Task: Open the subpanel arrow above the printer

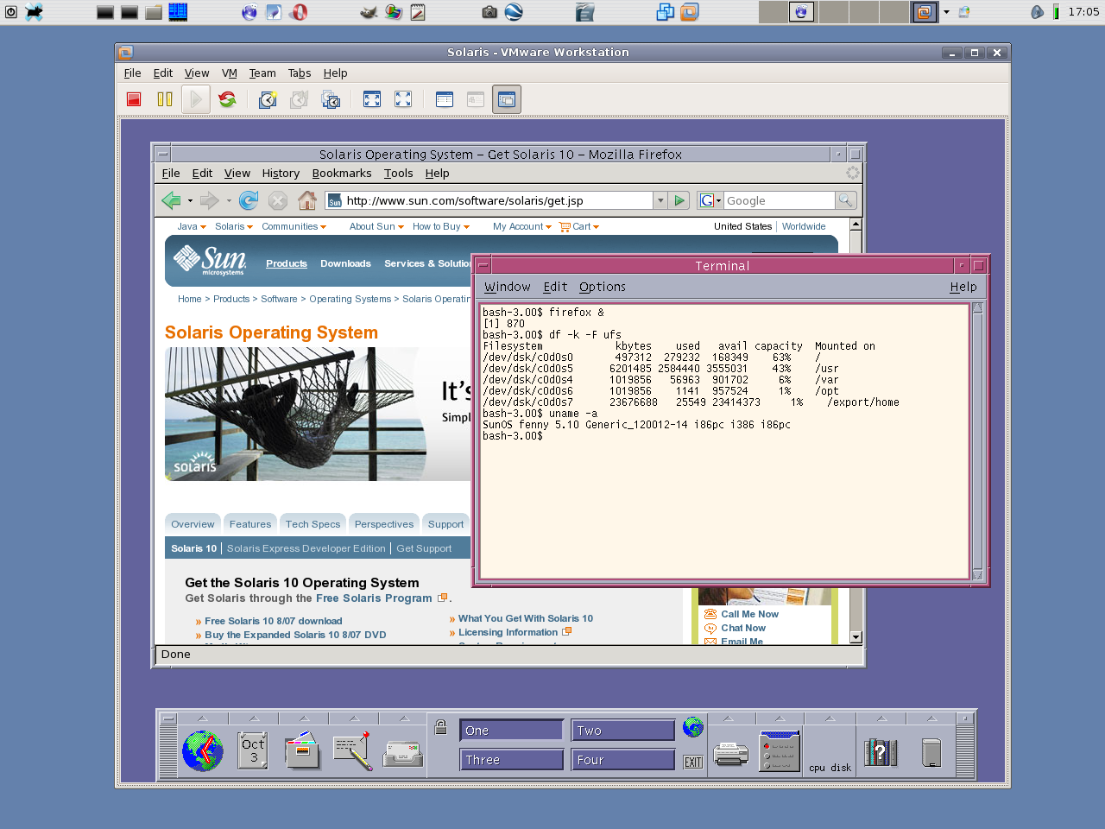Action: coord(729,718)
